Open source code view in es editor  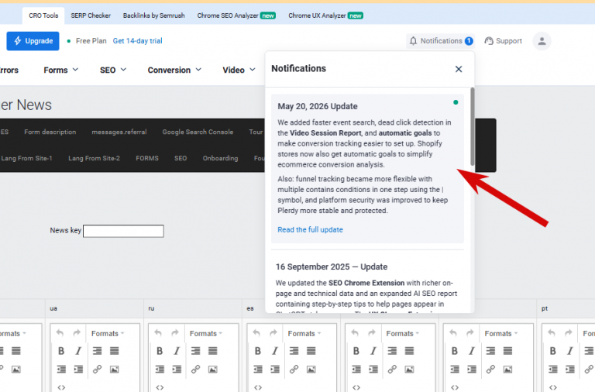click(x=258, y=387)
